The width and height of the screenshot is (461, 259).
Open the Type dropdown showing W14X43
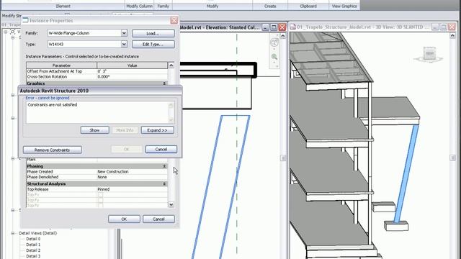(124, 44)
